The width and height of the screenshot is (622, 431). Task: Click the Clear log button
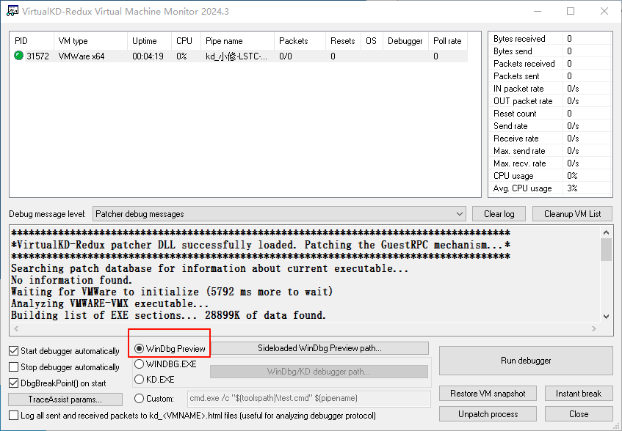pyautogui.click(x=499, y=214)
